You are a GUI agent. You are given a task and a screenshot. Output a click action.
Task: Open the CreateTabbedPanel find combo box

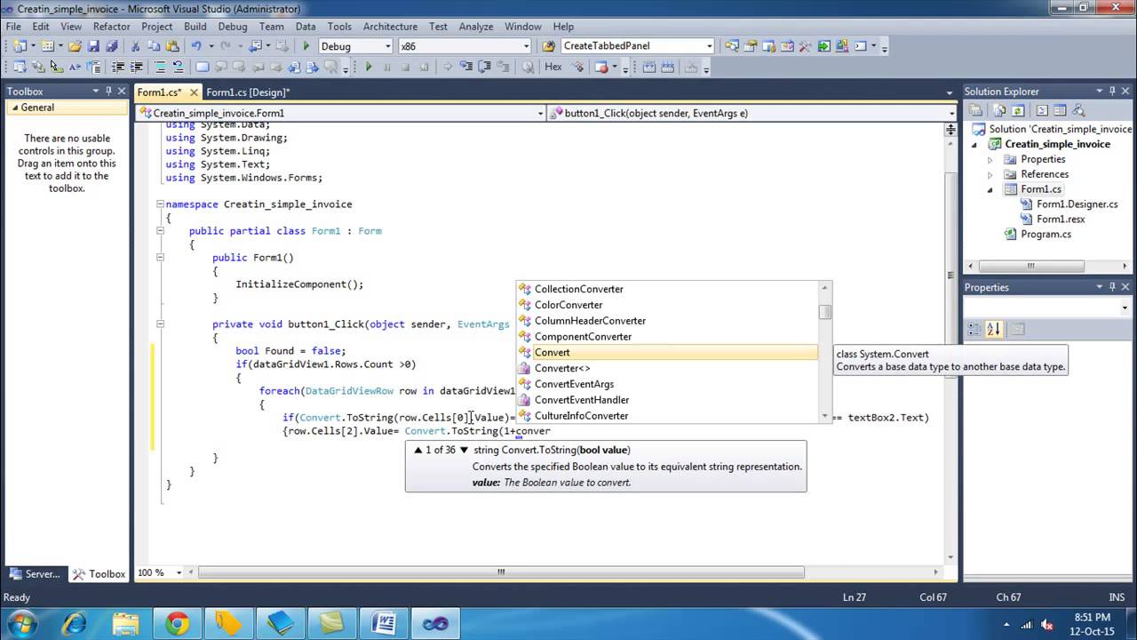pyautogui.click(x=709, y=46)
